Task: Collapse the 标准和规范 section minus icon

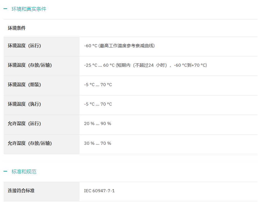Action: coord(5,171)
